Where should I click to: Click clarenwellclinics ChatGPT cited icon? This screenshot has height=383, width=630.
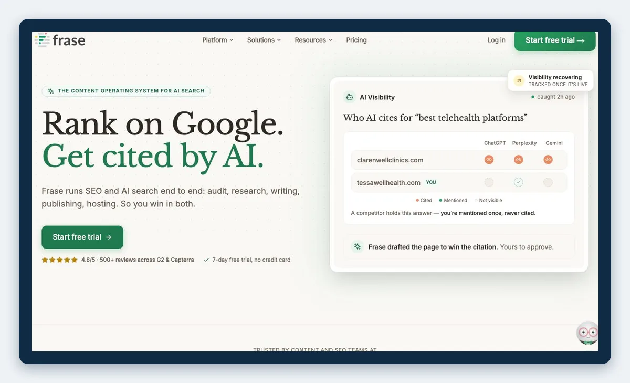[x=489, y=160]
